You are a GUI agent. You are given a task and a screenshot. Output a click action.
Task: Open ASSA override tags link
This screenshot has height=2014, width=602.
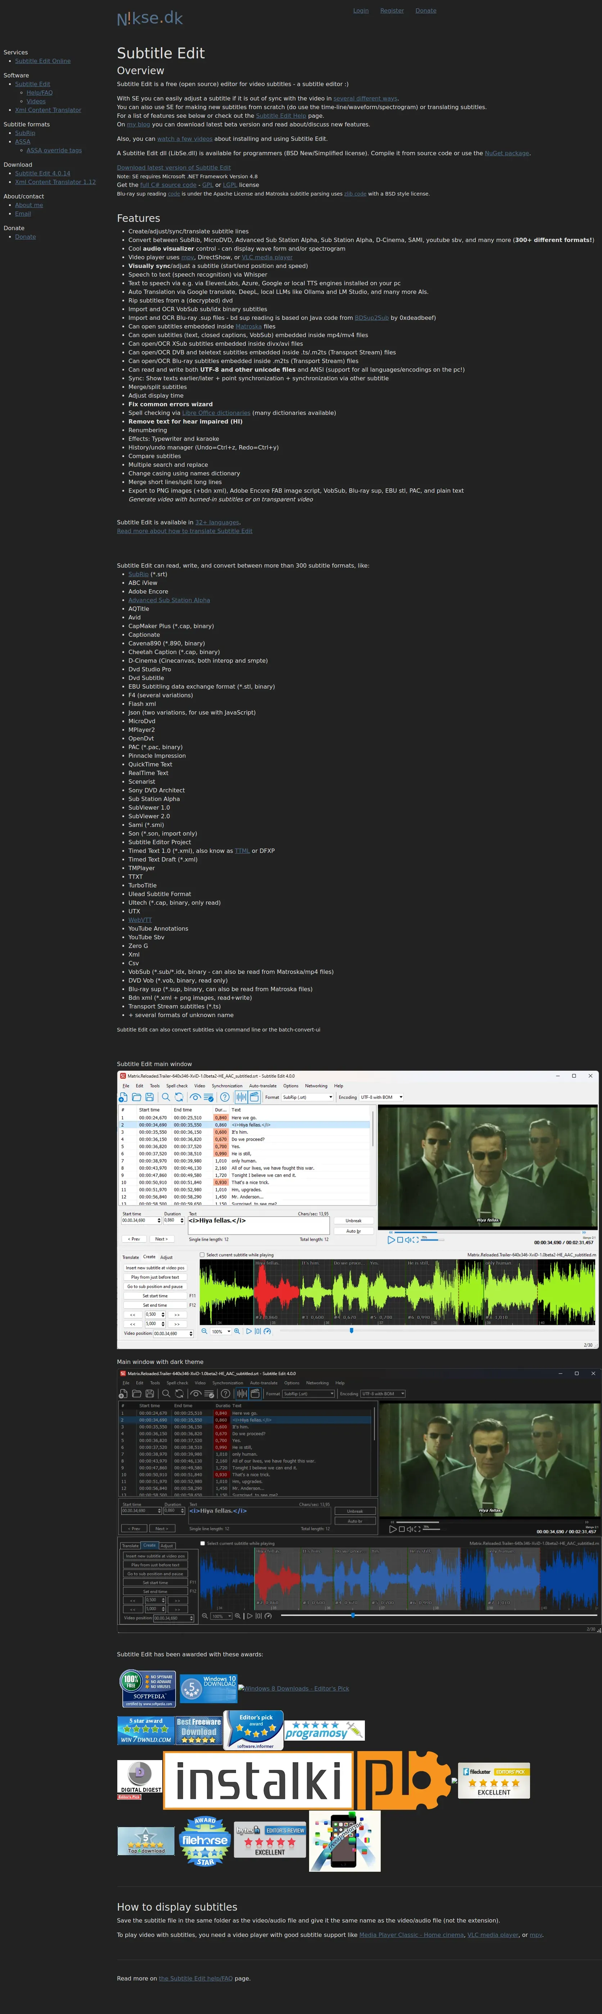(x=54, y=150)
